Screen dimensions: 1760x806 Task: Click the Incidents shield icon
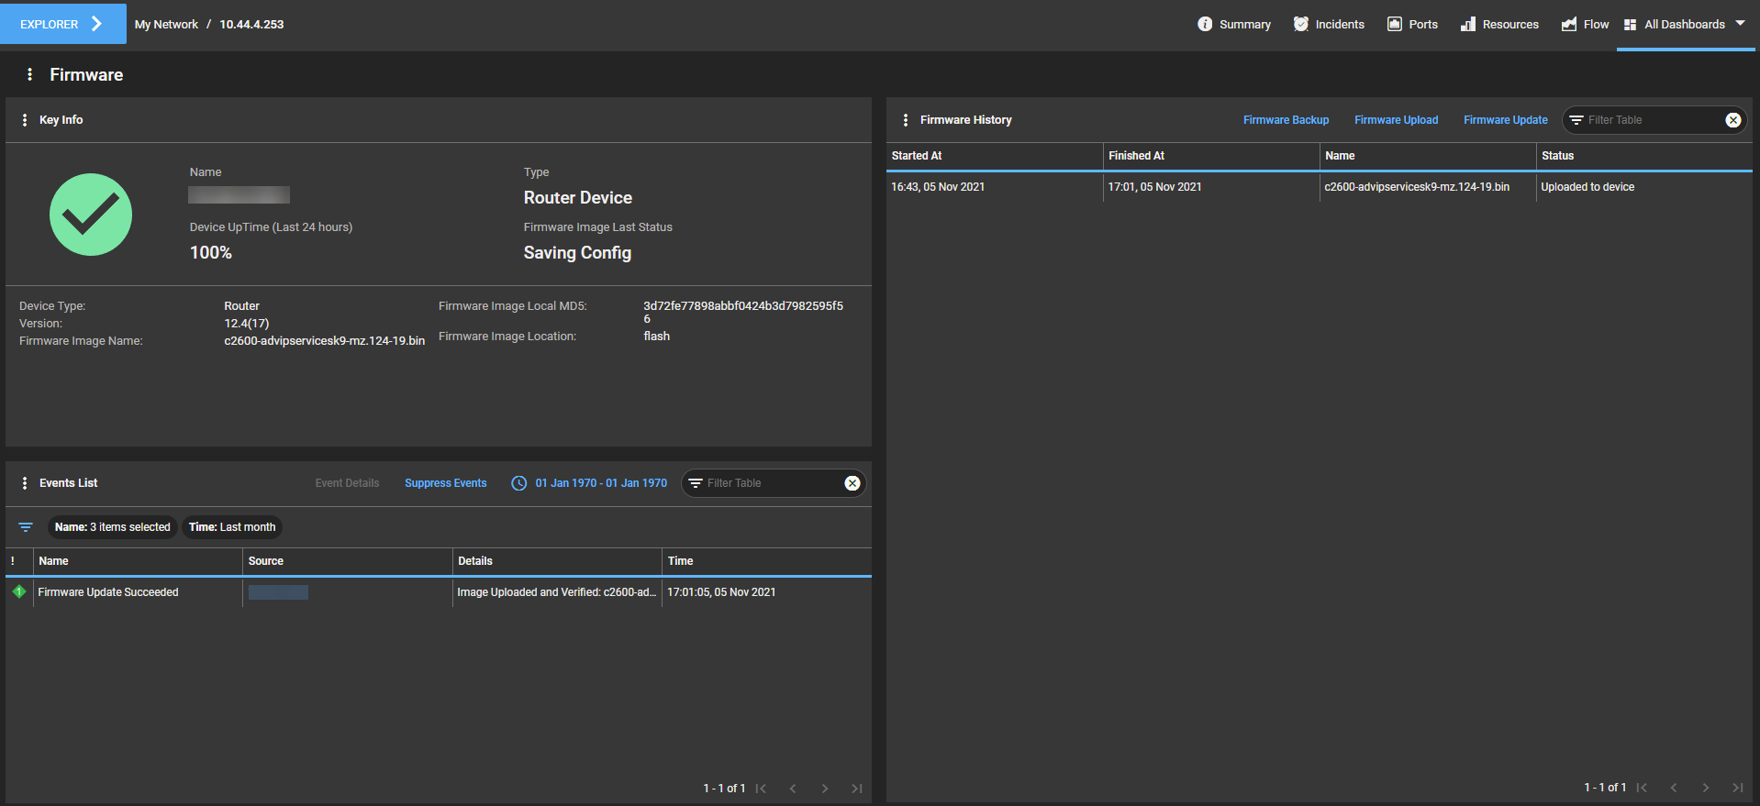(1301, 24)
